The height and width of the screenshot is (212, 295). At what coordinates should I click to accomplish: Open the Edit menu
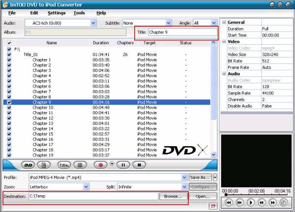click(x=34, y=13)
